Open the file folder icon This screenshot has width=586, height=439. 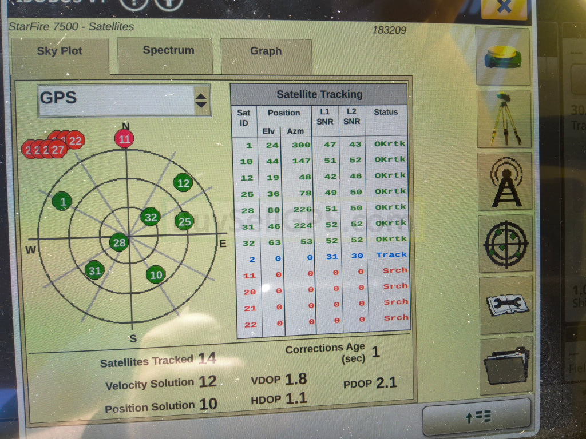506,366
